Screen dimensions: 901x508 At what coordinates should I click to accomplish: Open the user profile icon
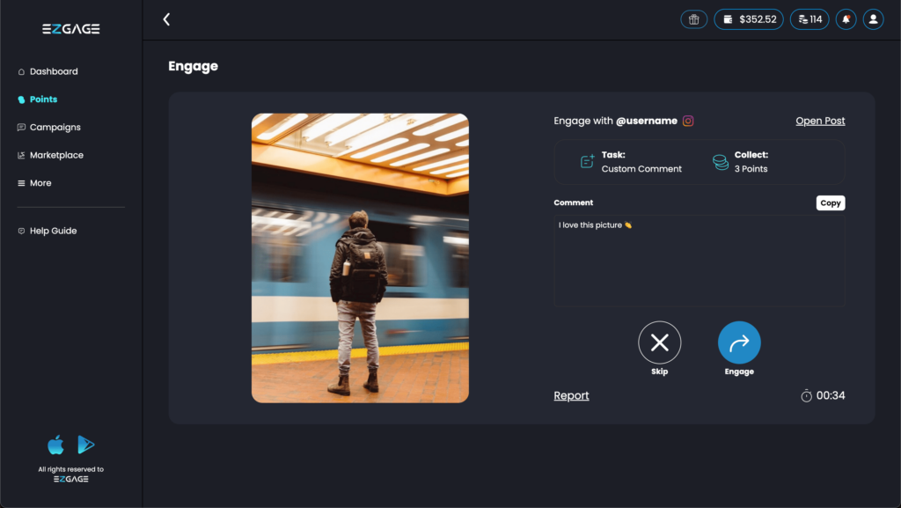tap(873, 19)
